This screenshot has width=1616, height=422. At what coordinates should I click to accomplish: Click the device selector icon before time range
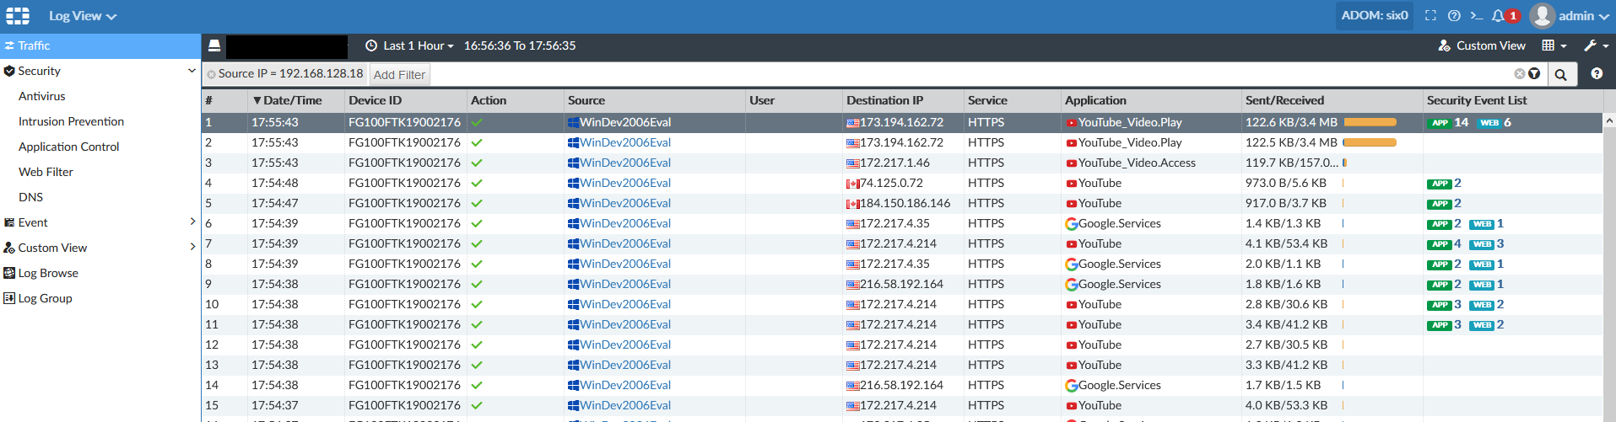pyautogui.click(x=214, y=45)
